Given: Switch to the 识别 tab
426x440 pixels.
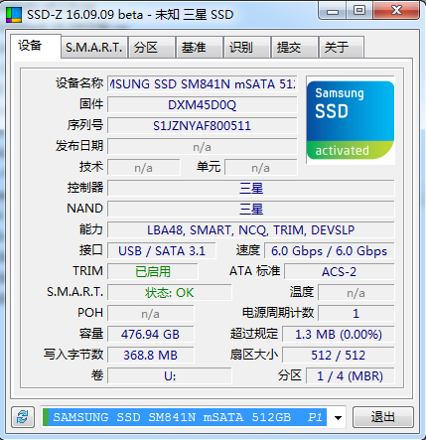Looking at the screenshot, I should click(246, 48).
